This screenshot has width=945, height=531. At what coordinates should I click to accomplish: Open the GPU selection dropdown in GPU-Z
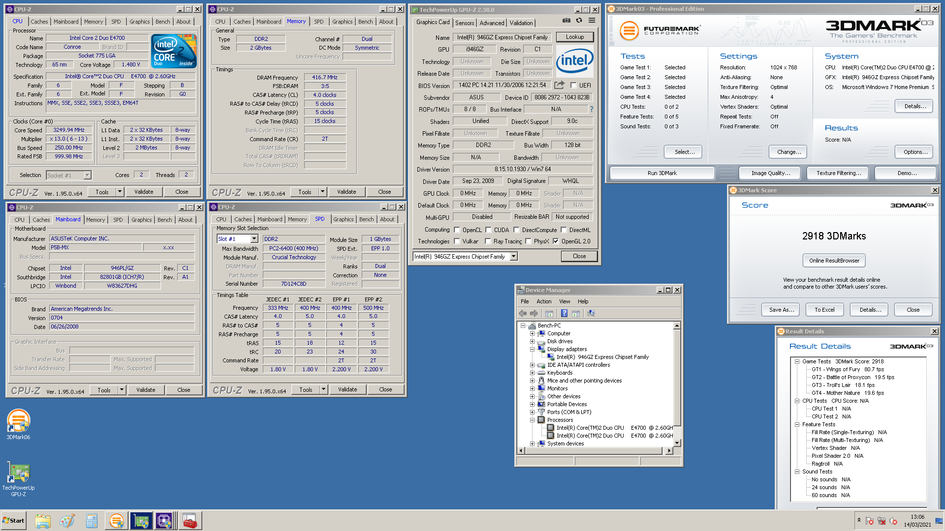513,256
